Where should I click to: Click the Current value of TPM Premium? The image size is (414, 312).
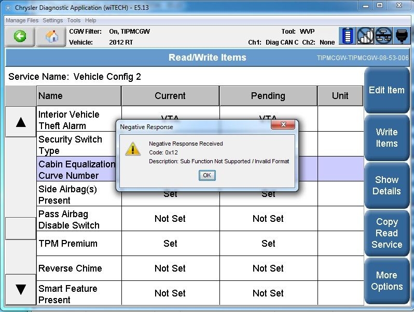(170, 244)
